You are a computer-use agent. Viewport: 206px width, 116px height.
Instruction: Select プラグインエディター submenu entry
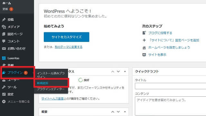point(51,89)
